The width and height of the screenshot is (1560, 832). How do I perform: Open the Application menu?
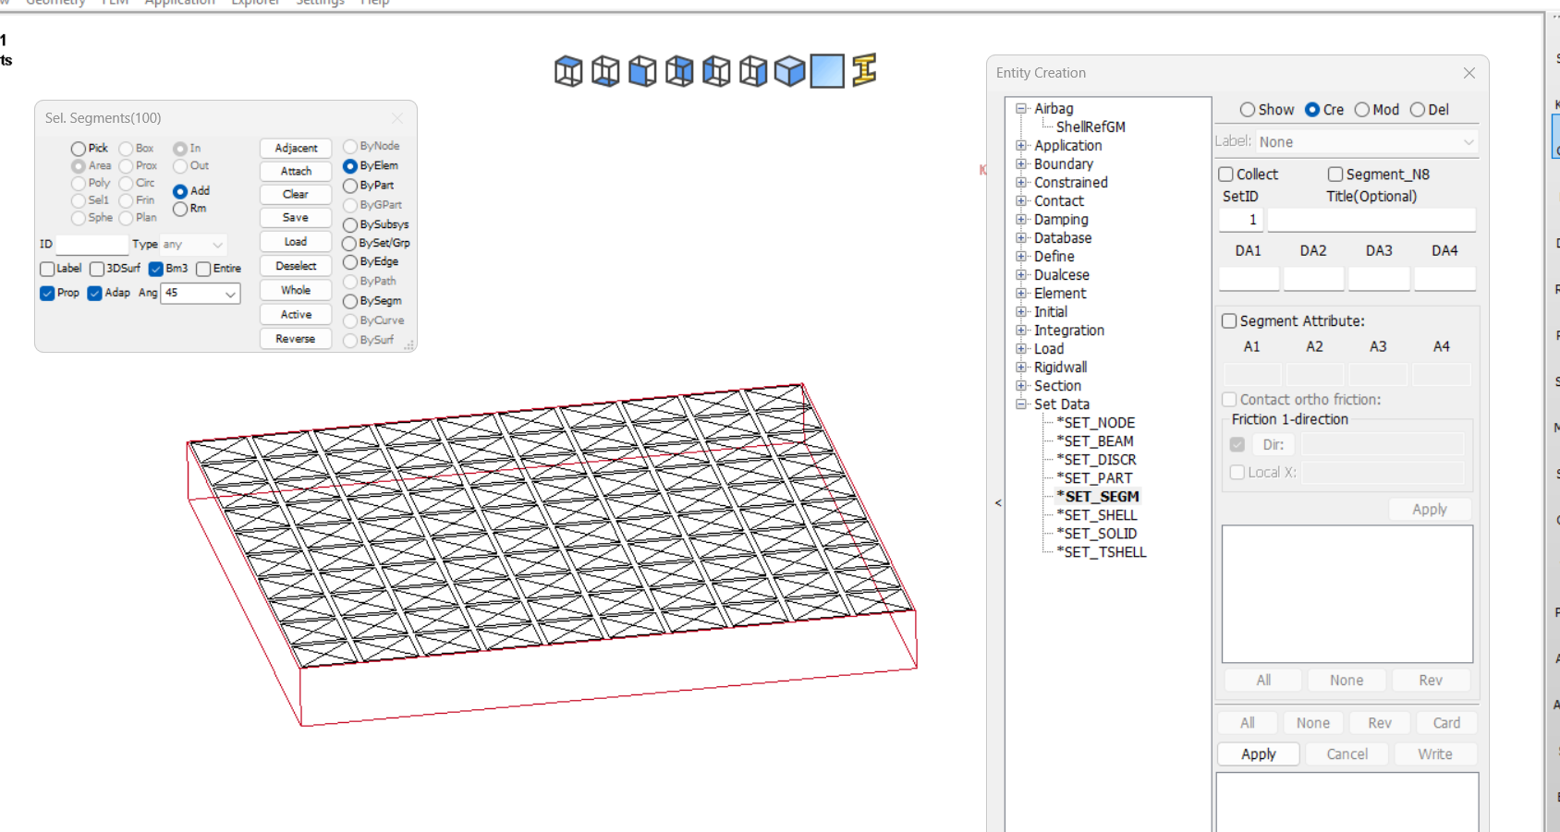[179, 3]
